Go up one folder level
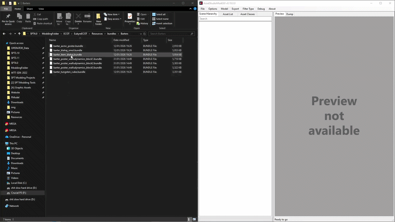The width and height of the screenshot is (395, 222). click(19, 34)
